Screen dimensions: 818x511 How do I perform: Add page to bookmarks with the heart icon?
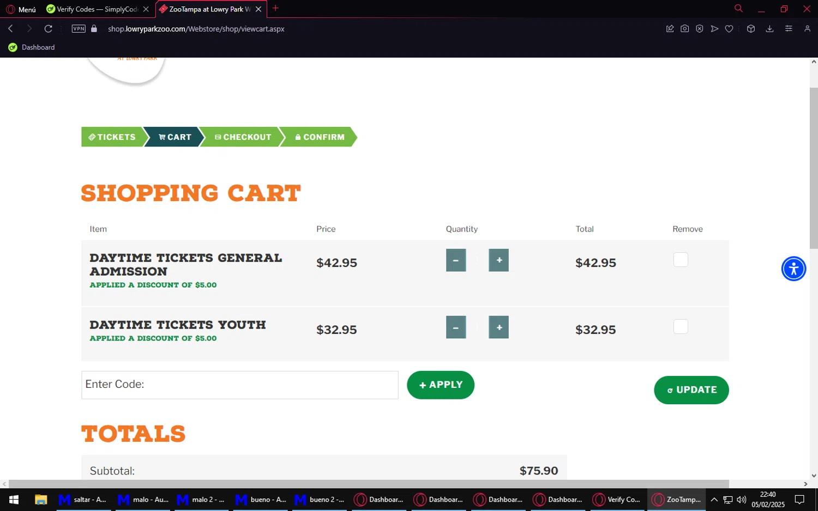729,29
